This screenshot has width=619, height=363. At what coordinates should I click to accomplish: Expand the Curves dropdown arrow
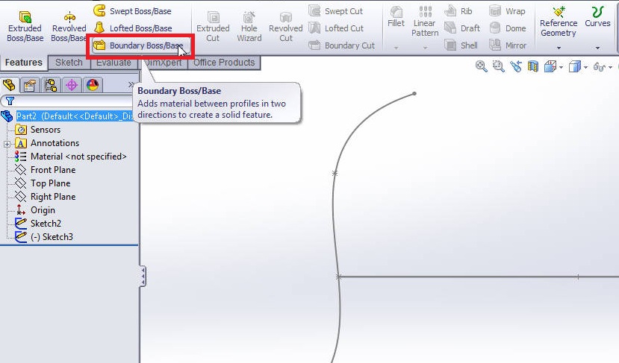point(597,48)
